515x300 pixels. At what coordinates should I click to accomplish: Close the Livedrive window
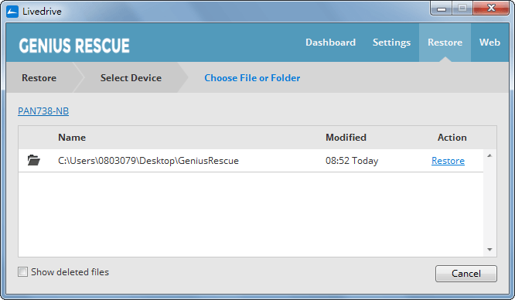coord(491,9)
